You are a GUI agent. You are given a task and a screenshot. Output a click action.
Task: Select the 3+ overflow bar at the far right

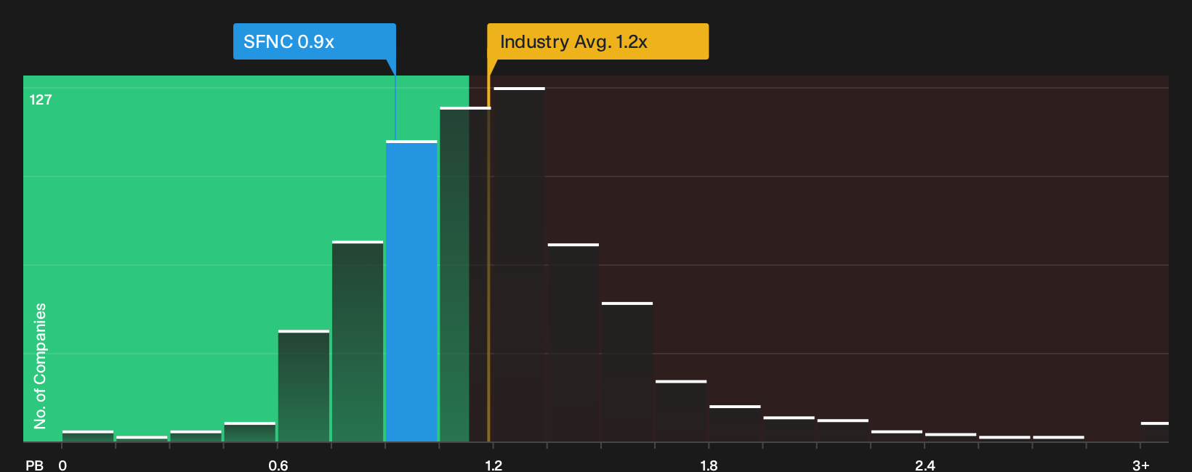pos(1155,432)
